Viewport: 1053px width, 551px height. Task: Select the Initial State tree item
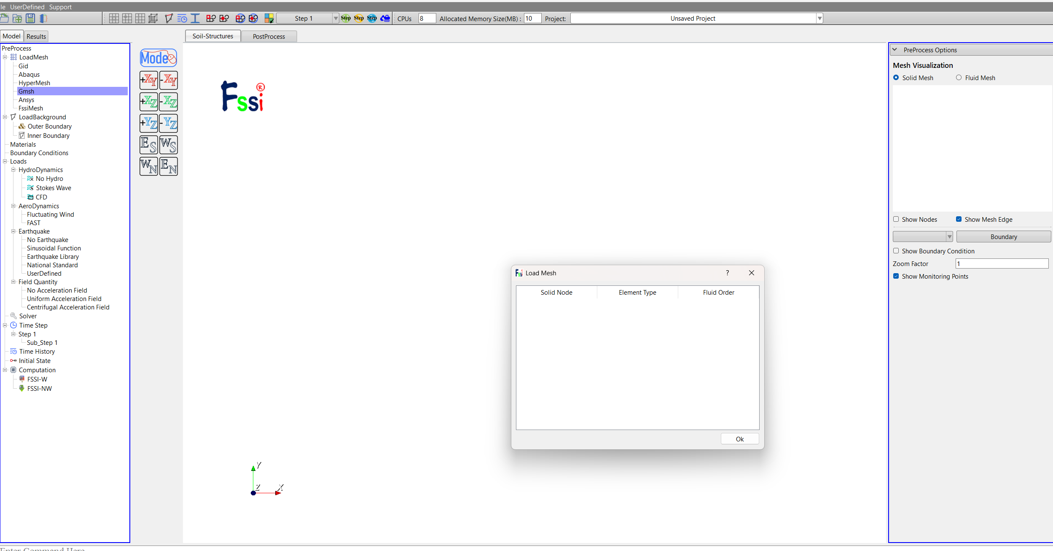[x=35, y=360]
